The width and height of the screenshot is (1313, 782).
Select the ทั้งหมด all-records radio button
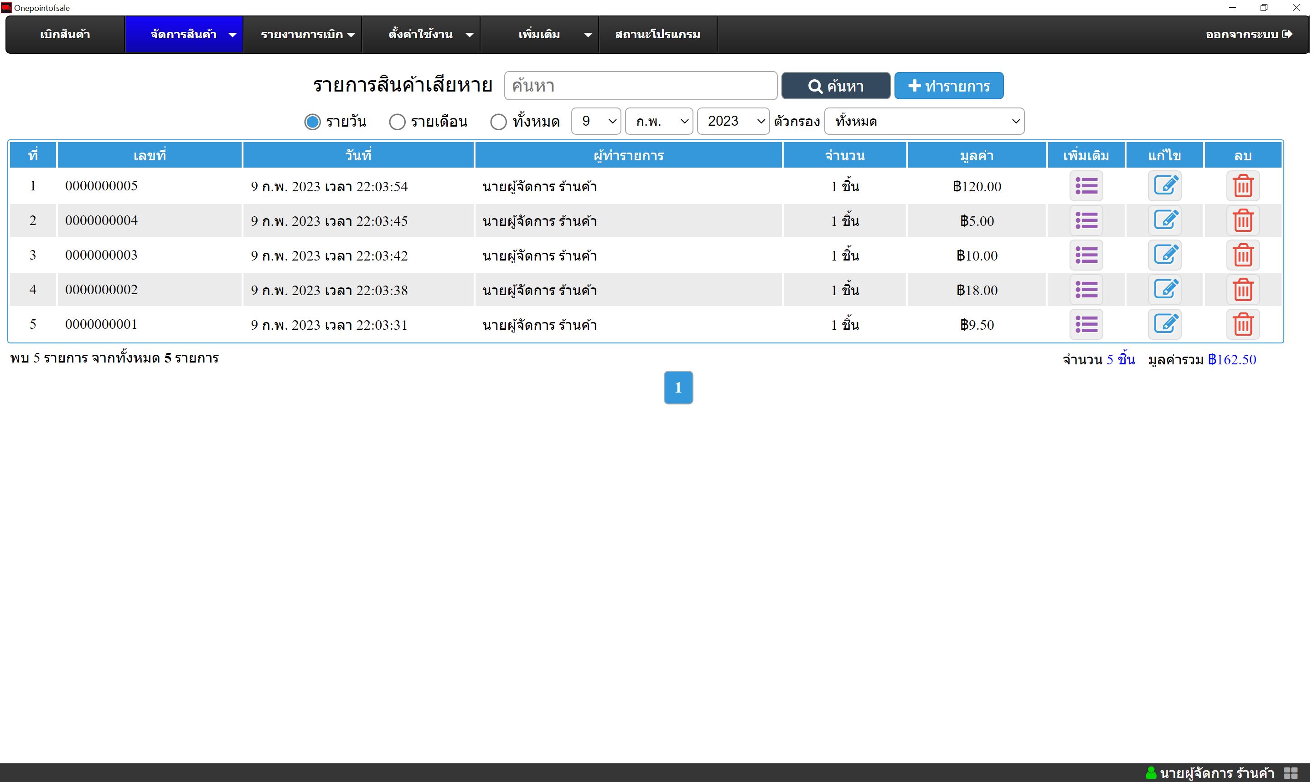498,122
